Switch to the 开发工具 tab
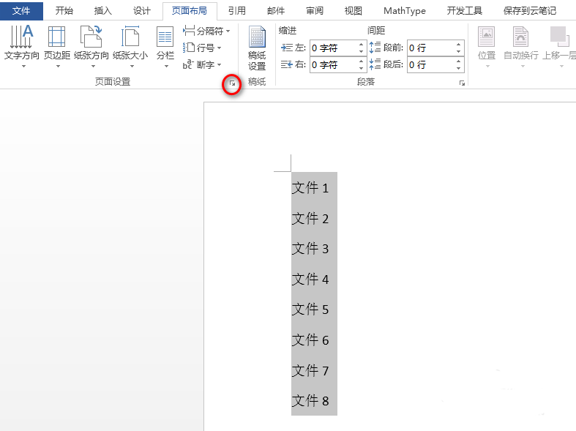 [464, 11]
